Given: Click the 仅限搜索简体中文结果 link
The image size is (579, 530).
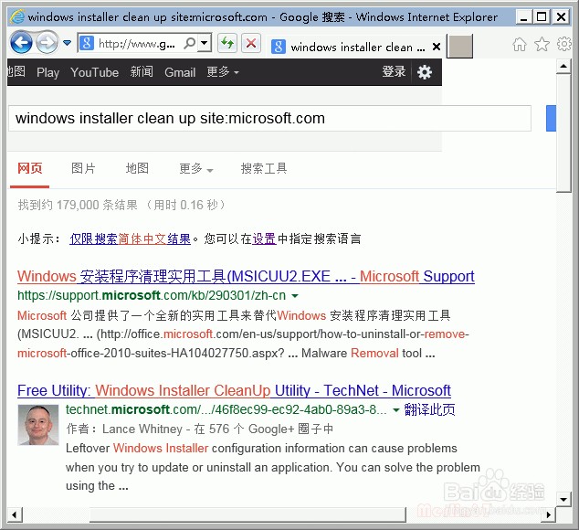Looking at the screenshot, I should pyautogui.click(x=130, y=238).
